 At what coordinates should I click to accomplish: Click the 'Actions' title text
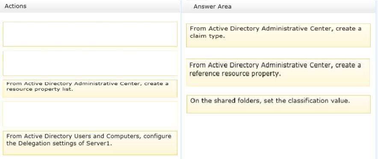coord(15,6)
